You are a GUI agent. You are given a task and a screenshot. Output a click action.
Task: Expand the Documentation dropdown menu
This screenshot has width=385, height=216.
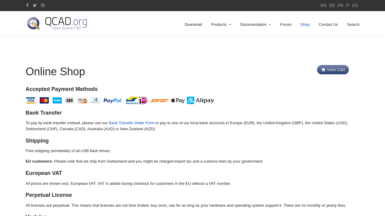click(255, 25)
